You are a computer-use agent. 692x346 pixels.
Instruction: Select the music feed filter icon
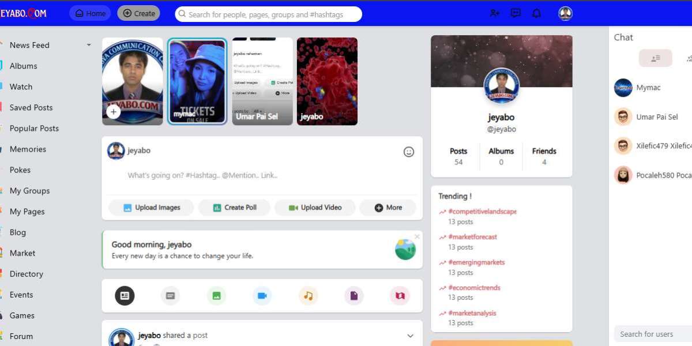(308, 296)
